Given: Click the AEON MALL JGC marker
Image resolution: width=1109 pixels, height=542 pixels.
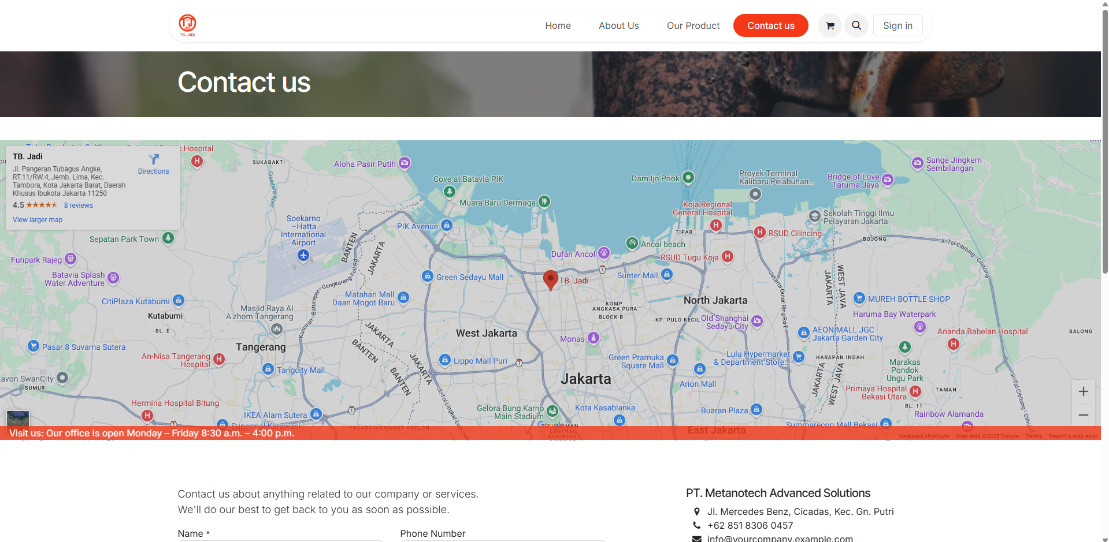Looking at the screenshot, I should [803, 333].
